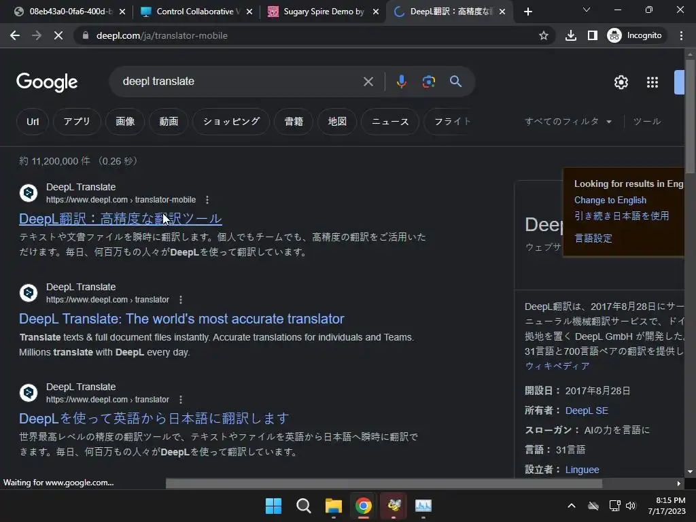
Task: Click the Google logo
Action: (x=47, y=82)
